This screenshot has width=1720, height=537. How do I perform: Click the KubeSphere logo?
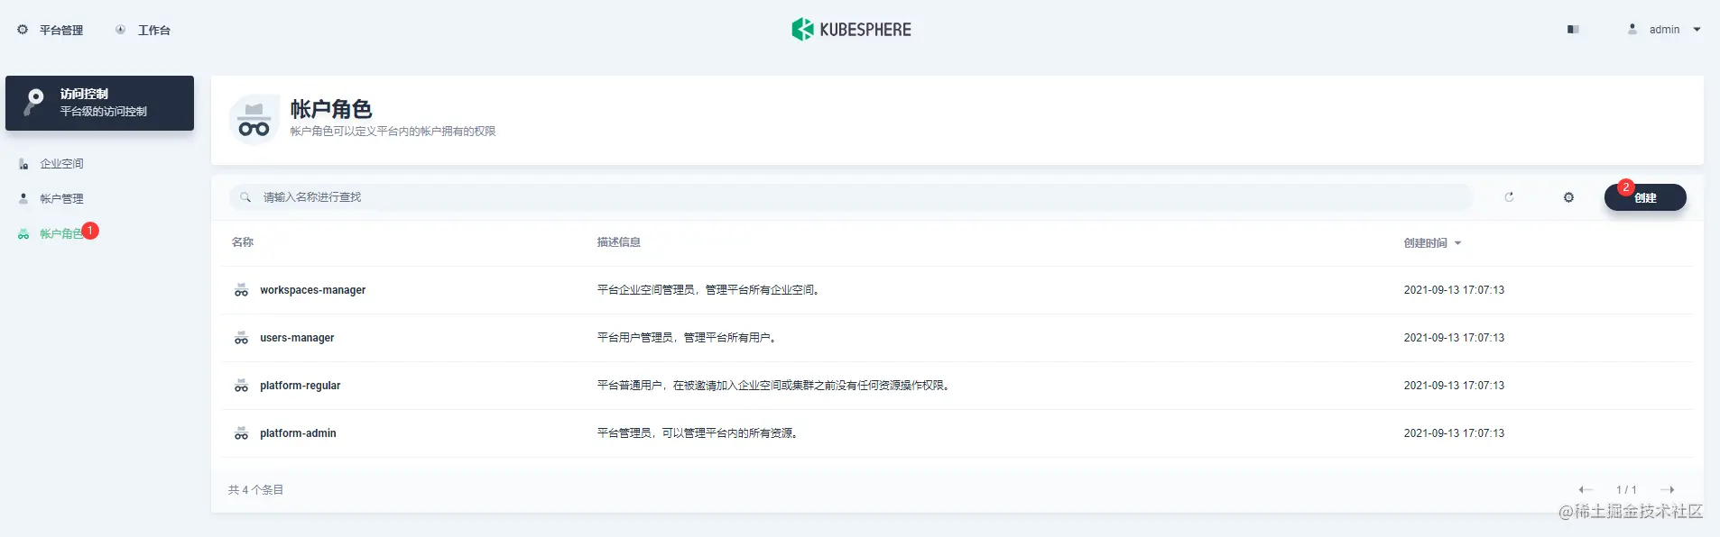click(851, 30)
